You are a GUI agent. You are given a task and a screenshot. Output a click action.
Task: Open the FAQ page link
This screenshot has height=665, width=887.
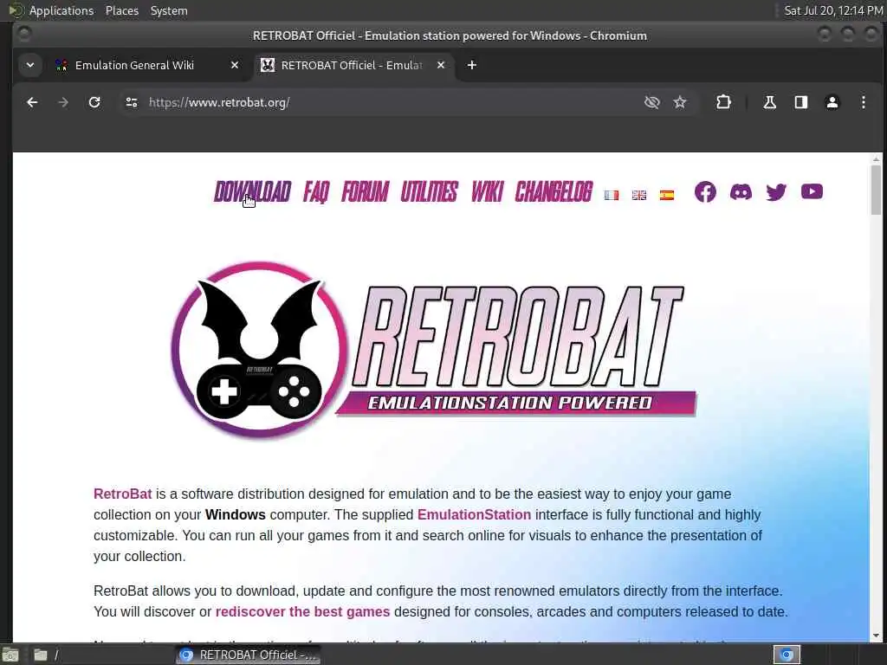click(x=315, y=191)
